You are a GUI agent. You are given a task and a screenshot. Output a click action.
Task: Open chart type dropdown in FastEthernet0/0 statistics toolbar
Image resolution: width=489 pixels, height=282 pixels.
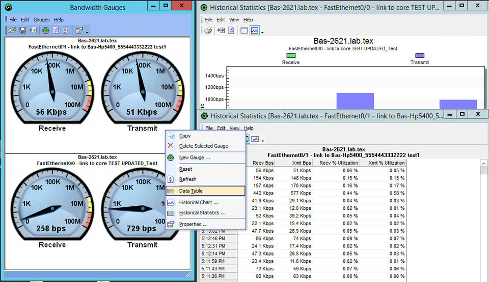point(262,33)
